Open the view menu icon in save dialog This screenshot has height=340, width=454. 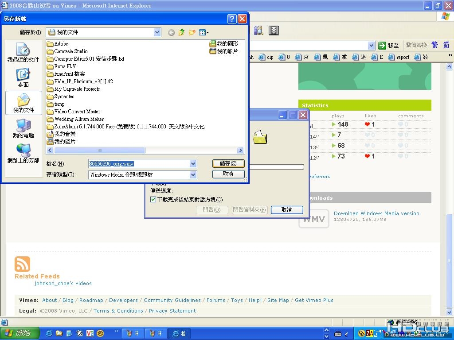(x=204, y=32)
